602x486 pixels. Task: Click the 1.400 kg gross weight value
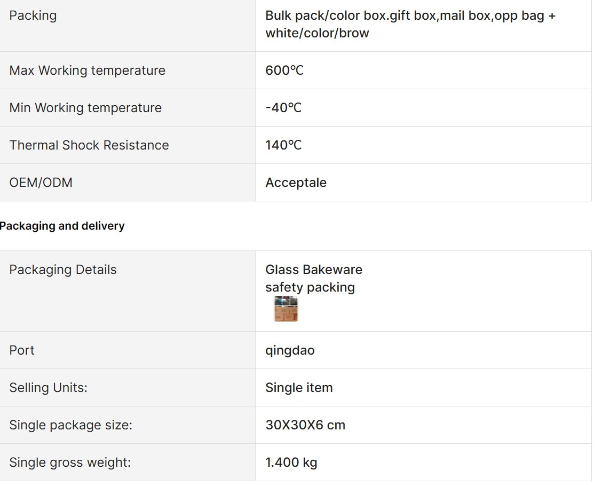291,462
